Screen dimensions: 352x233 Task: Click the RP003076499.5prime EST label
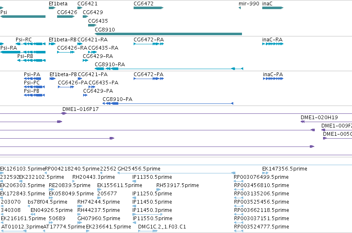(x=261, y=177)
